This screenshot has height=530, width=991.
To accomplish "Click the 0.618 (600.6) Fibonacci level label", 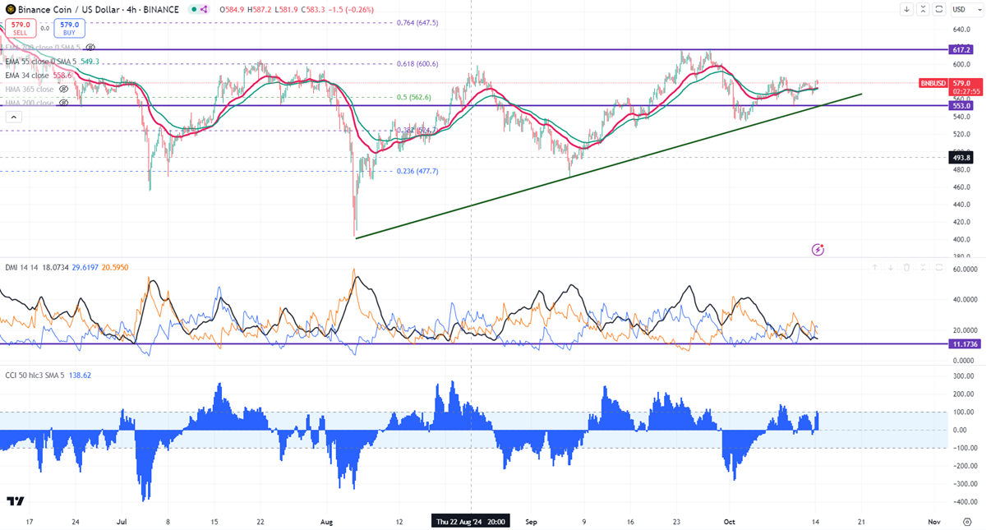I will (x=417, y=63).
